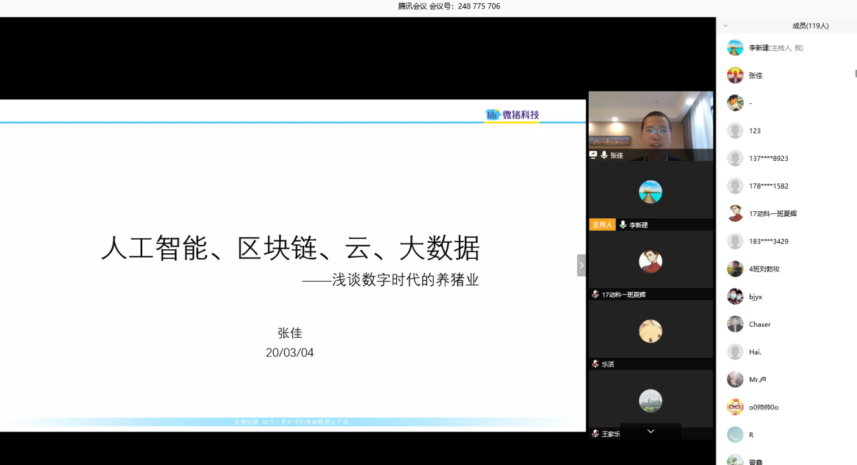857x465 pixels.
Task: Collapse the members panel with top-left chevron
Action: pyautogui.click(x=725, y=26)
